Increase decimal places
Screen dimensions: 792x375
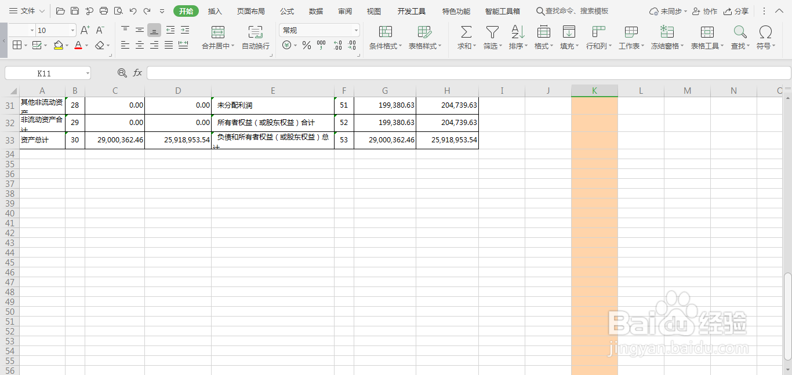click(337, 45)
